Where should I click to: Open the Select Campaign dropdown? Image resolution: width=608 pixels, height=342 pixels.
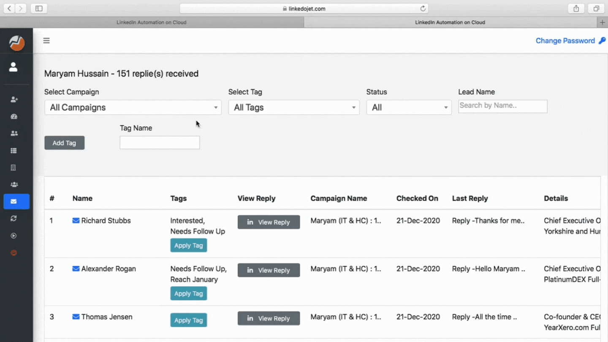pyautogui.click(x=133, y=107)
